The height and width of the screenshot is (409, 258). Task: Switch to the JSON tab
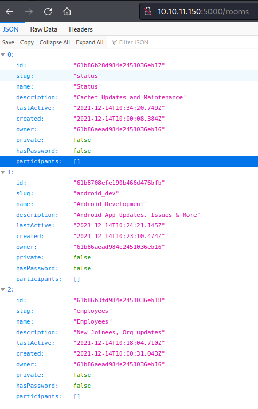pos(11,29)
